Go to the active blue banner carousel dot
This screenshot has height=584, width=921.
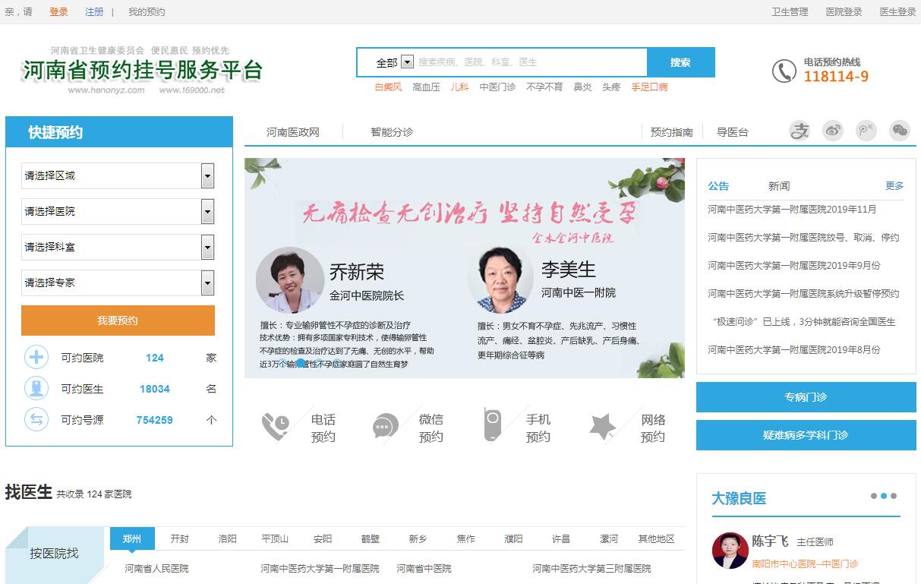301,363
